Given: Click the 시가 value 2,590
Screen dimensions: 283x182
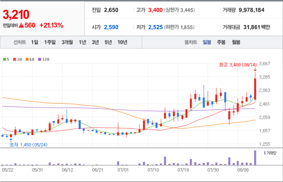Looking at the screenshot, I should point(111,27).
